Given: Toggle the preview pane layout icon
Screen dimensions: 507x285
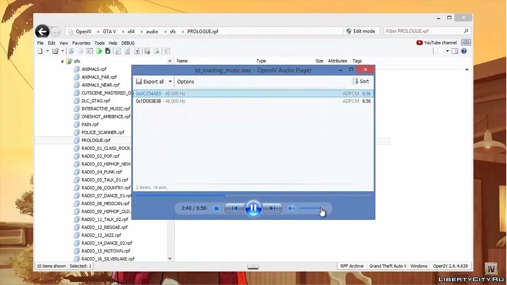Looking at the screenshot, I should 455,51.
